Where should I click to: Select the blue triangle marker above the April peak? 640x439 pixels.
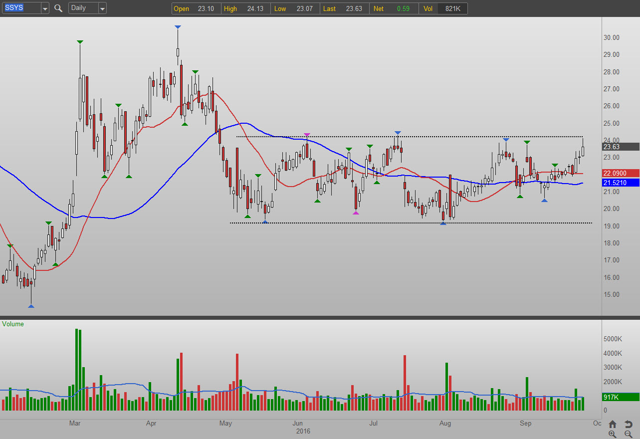[x=178, y=27]
